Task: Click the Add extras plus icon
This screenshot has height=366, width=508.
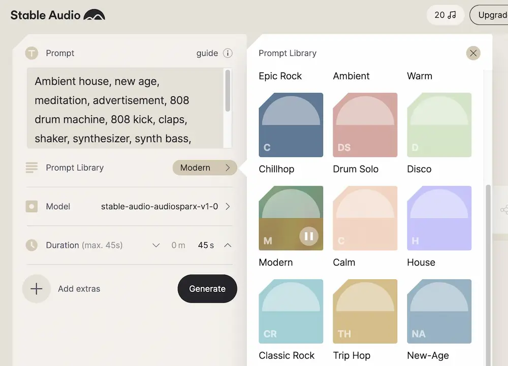Action: tap(37, 289)
